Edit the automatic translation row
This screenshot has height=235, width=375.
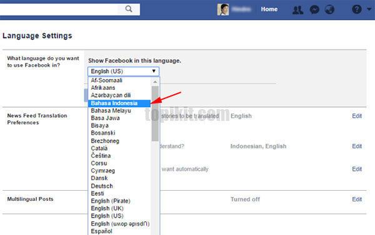[x=357, y=169]
